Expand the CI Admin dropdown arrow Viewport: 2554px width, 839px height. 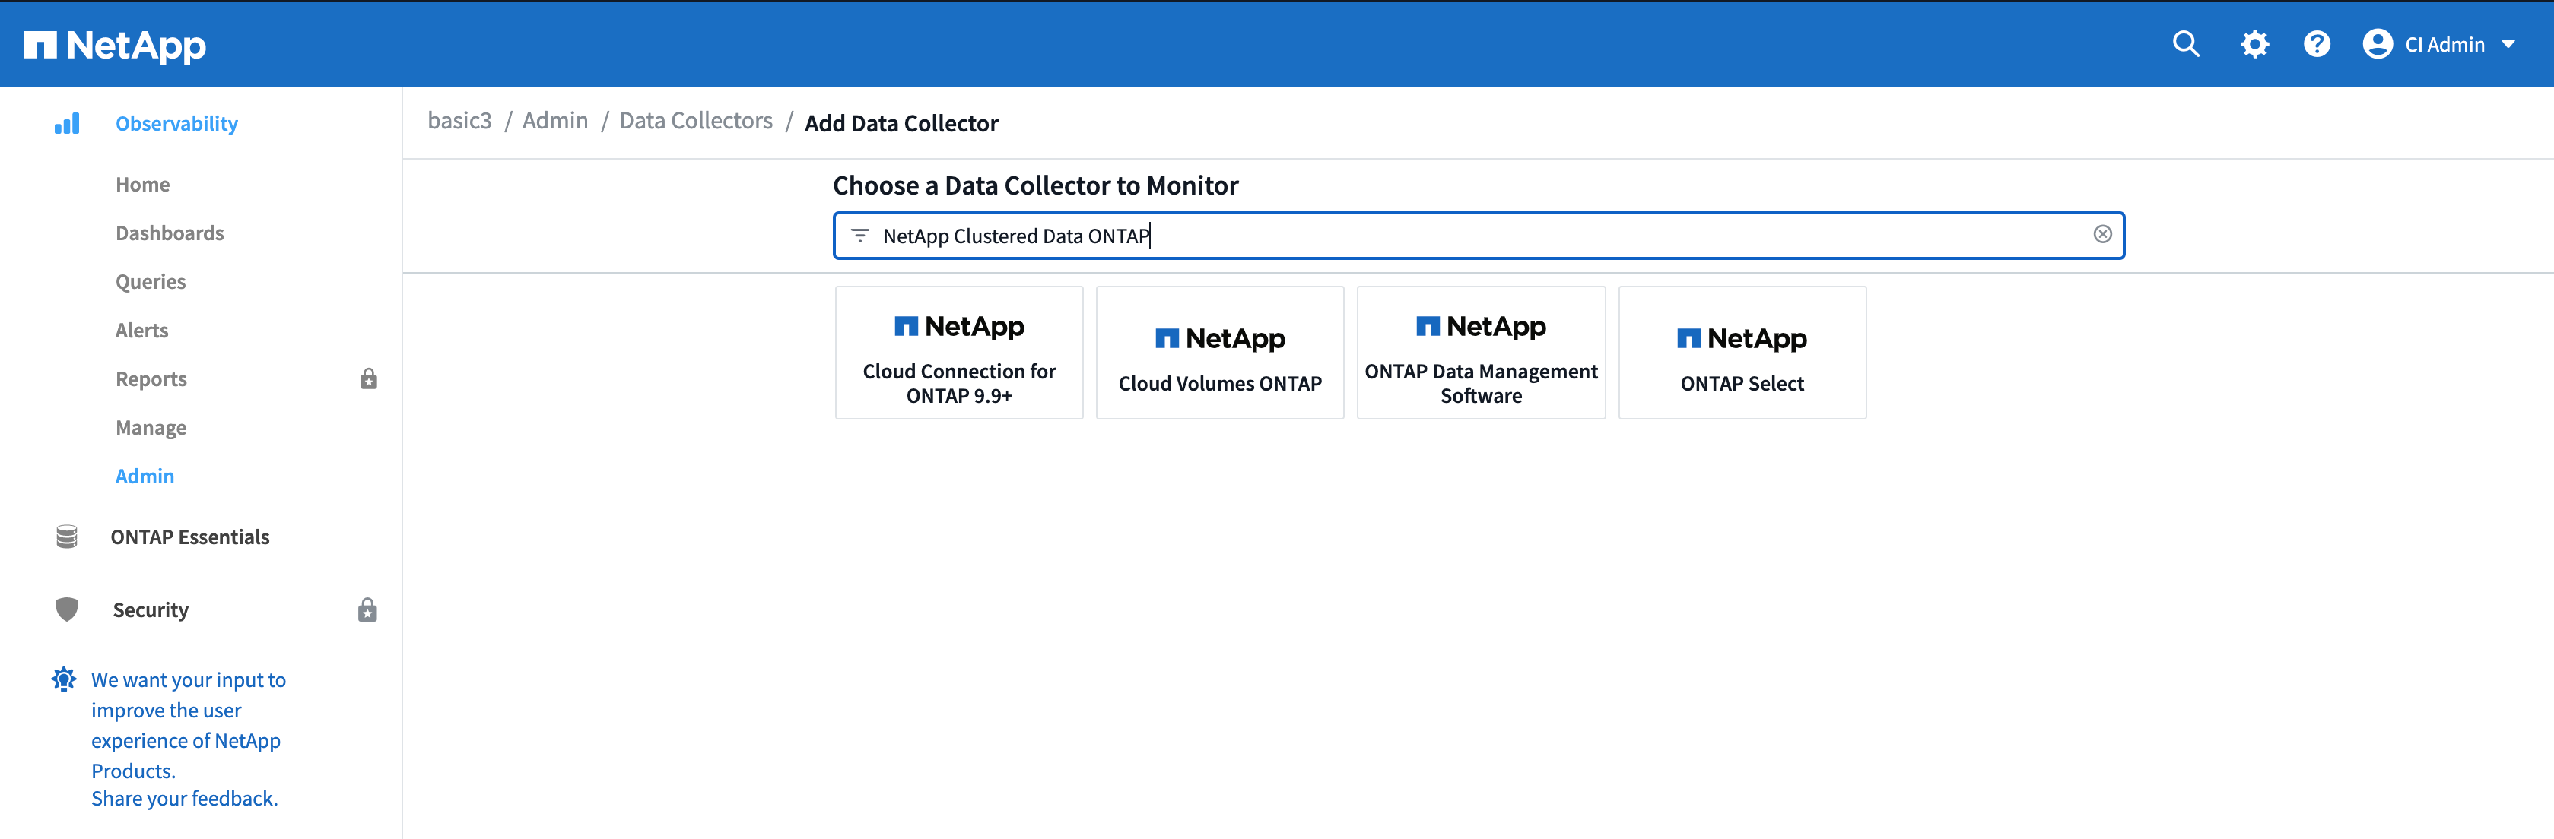2508,45
